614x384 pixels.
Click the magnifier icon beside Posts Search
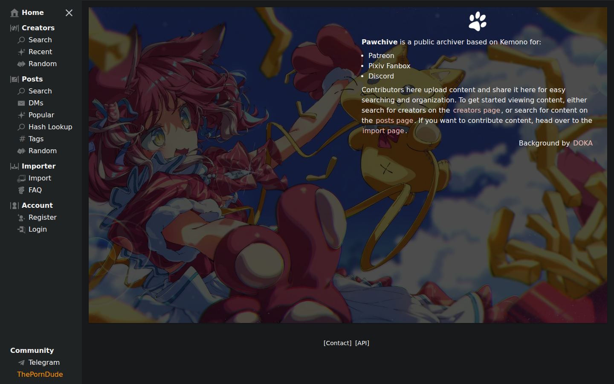21,91
